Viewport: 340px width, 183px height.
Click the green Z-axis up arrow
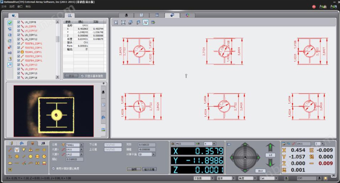pos(270,147)
